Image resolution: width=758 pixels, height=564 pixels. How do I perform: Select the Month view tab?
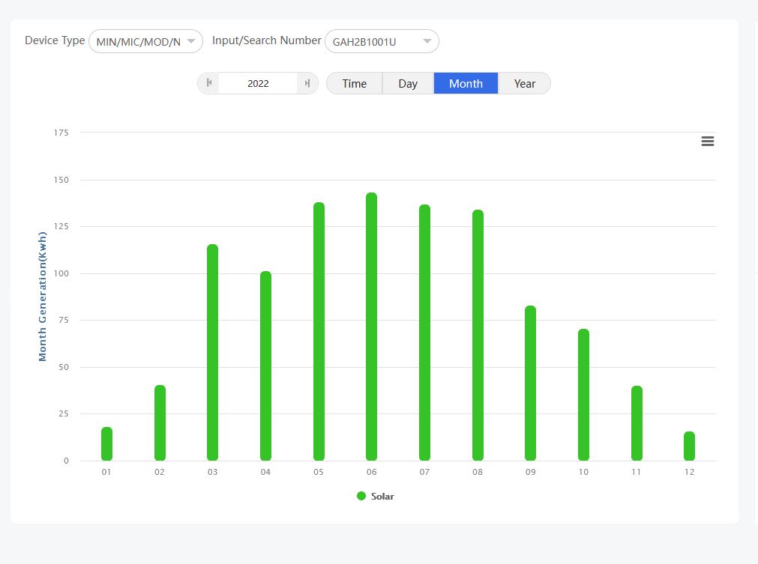tap(466, 84)
